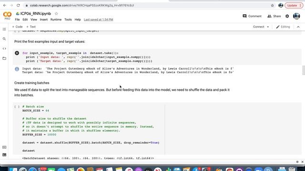
Task: Click the notebook vertical scrollbar thumb
Action: click(303, 70)
